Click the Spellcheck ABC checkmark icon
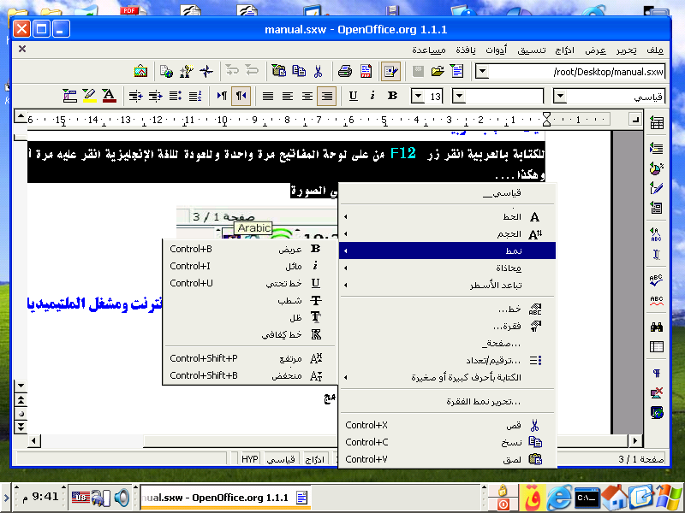This screenshot has height=513, width=685. click(x=657, y=280)
